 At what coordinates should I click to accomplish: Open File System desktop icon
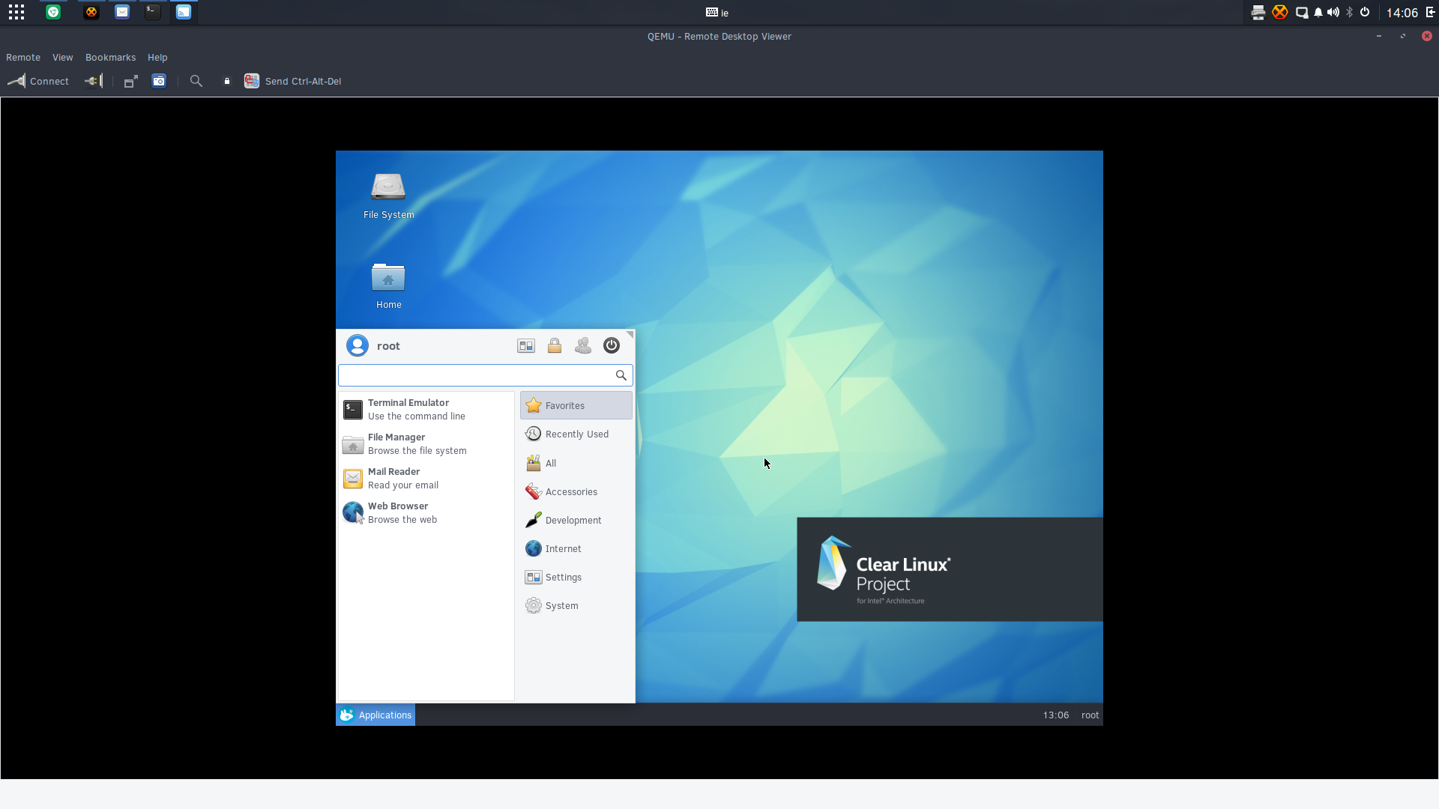click(x=388, y=196)
